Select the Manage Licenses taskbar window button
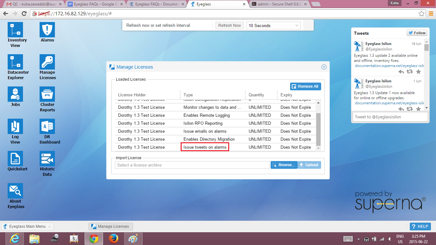Viewport: 436px width, 245px height. [111, 226]
